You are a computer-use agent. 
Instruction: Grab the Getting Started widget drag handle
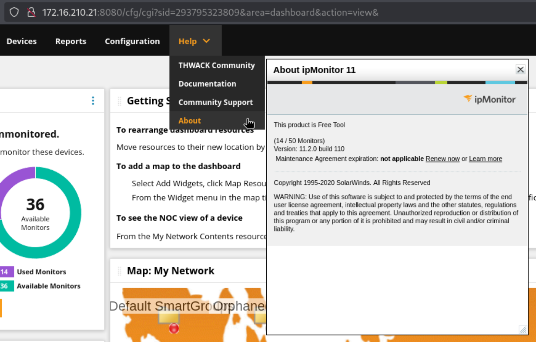(119, 101)
